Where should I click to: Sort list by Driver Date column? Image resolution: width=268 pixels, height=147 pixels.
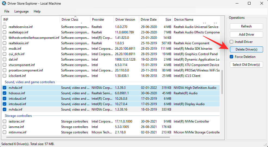click(148, 20)
